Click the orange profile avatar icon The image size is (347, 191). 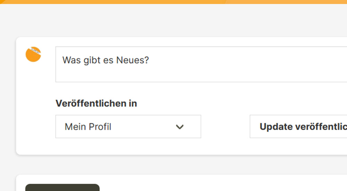pos(33,56)
